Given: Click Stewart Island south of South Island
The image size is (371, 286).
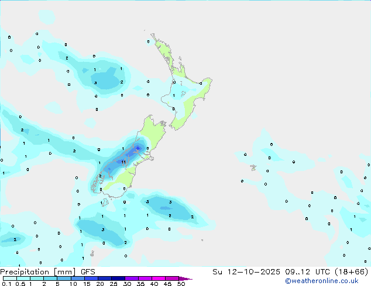Looking at the screenshot, I should point(105,203).
